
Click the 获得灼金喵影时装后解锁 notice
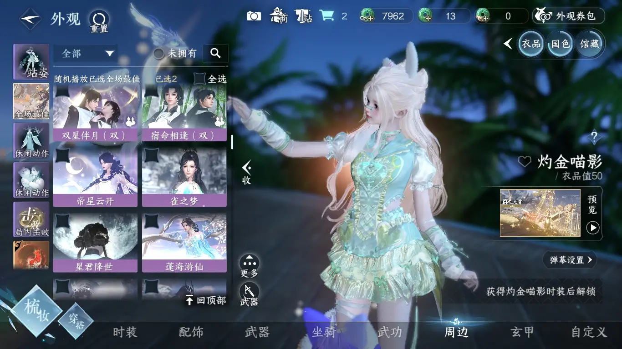(541, 291)
